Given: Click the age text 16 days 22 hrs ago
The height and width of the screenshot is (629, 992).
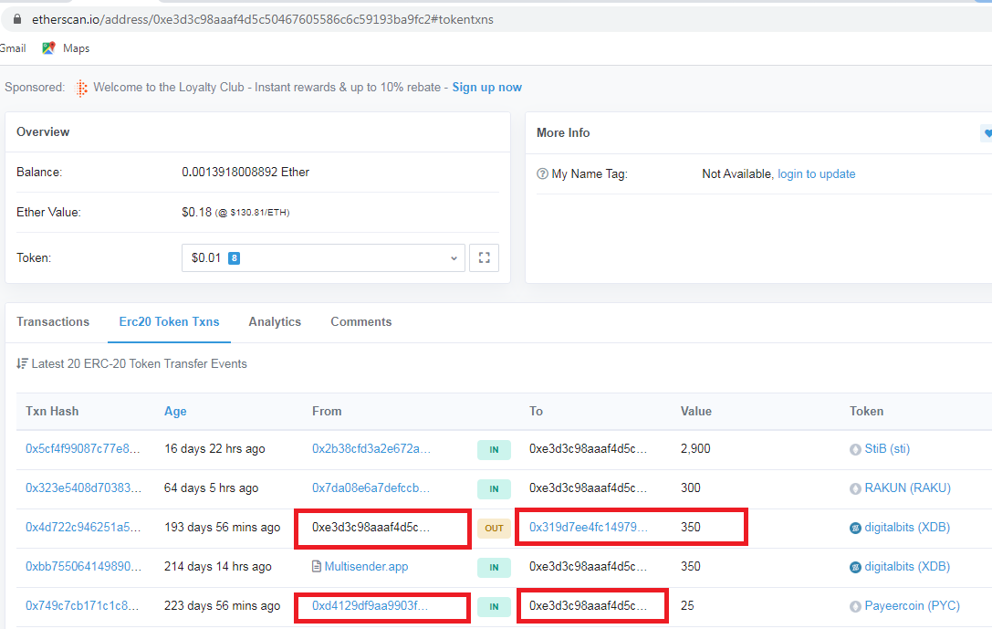Looking at the screenshot, I should pos(214,448).
